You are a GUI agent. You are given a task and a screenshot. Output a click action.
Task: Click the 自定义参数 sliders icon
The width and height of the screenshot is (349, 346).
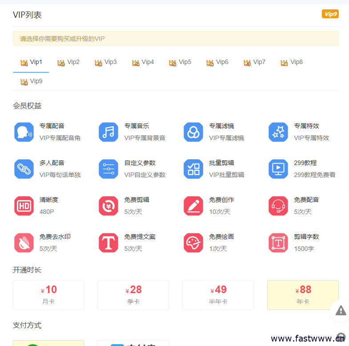(x=108, y=169)
